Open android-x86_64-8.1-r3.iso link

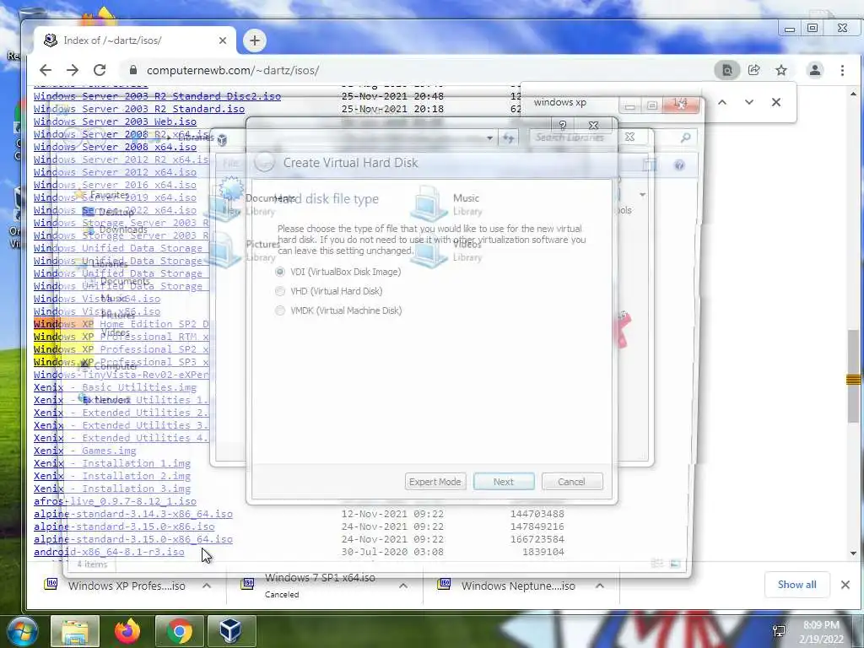click(109, 552)
